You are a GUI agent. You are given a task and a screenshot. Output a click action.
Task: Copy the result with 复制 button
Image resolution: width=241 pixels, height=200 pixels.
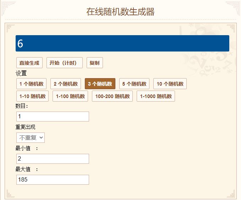tap(95, 63)
